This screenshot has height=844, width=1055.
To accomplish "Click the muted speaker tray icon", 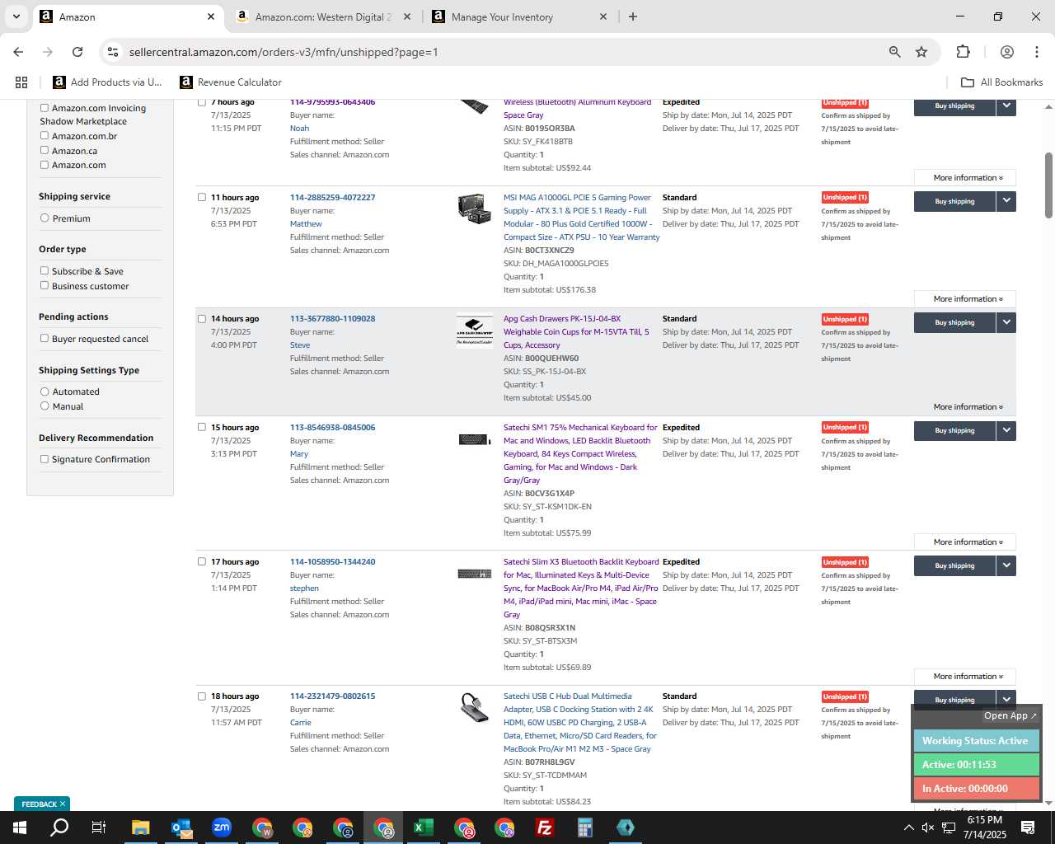I will coord(927,828).
